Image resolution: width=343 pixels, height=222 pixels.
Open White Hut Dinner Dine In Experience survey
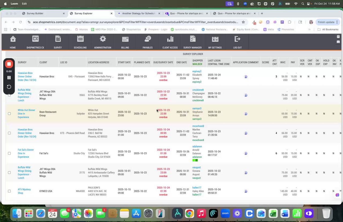(27, 114)
